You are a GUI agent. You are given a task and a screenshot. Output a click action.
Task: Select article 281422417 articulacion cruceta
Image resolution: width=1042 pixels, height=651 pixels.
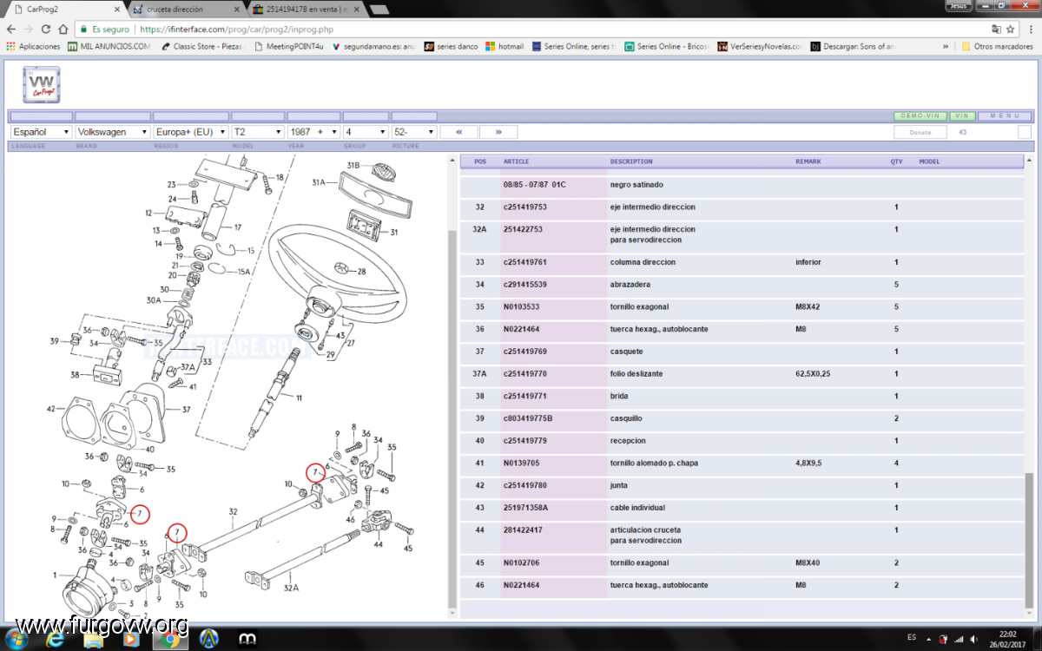point(523,529)
